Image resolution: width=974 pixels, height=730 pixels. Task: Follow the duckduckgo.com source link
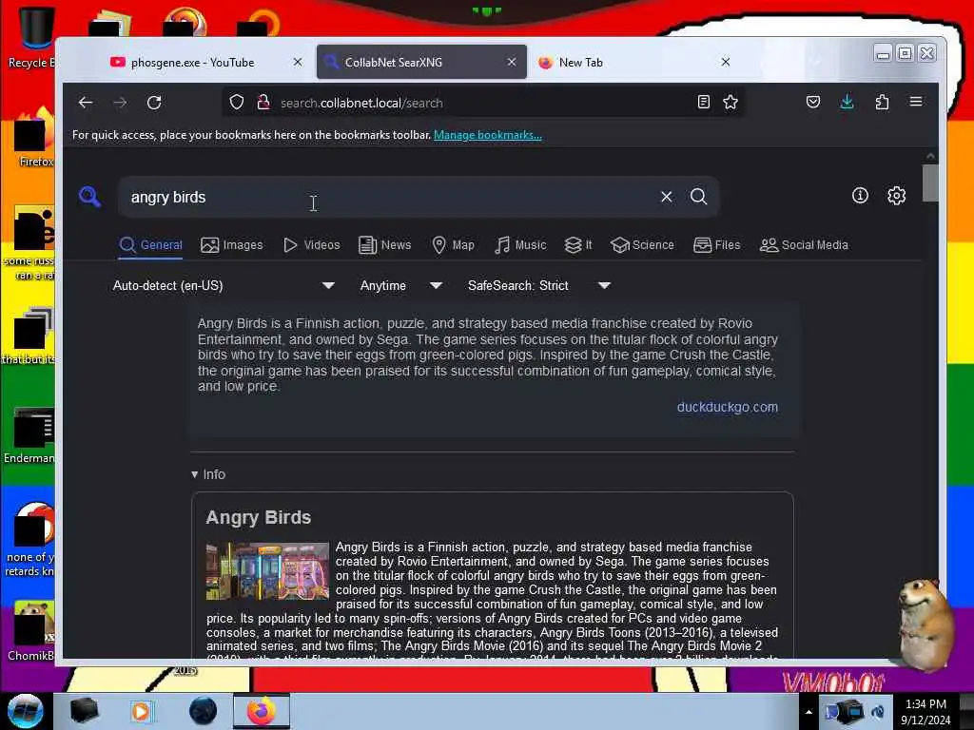tap(727, 407)
